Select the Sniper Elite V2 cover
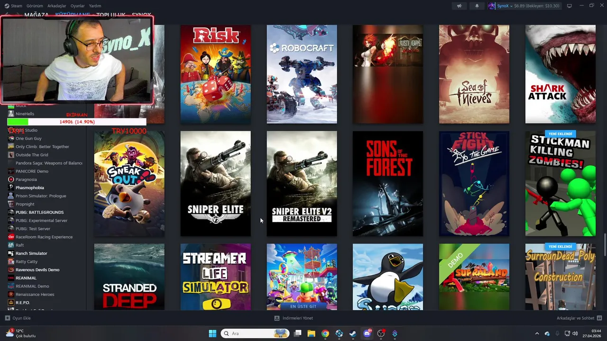This screenshot has width=607, height=341. point(216,184)
